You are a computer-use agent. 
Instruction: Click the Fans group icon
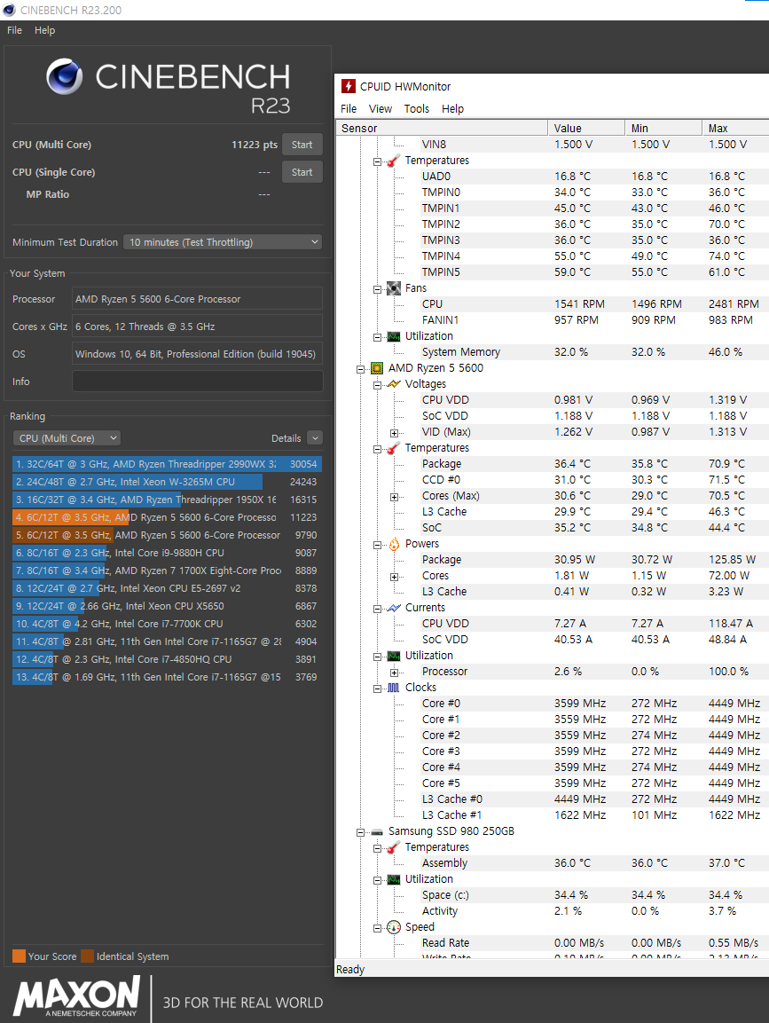(393, 287)
